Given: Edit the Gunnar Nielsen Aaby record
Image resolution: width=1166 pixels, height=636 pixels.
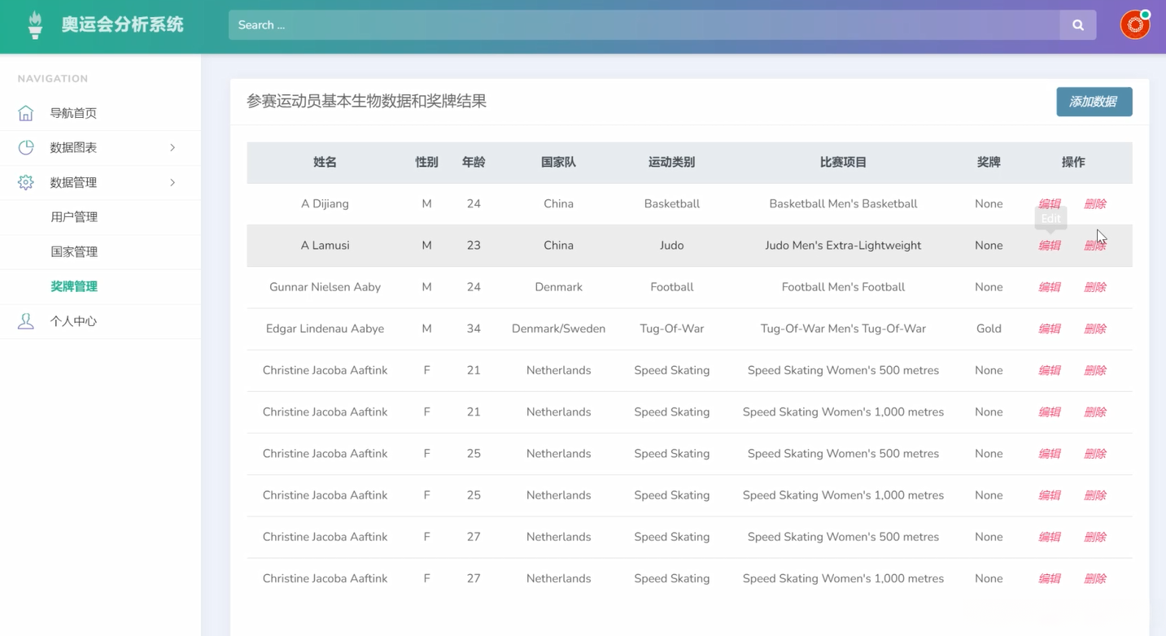Looking at the screenshot, I should click(1049, 287).
